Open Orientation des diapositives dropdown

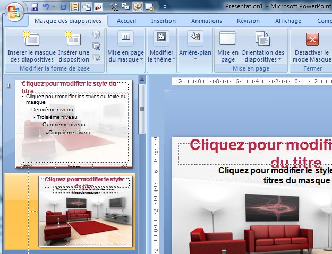click(x=262, y=47)
